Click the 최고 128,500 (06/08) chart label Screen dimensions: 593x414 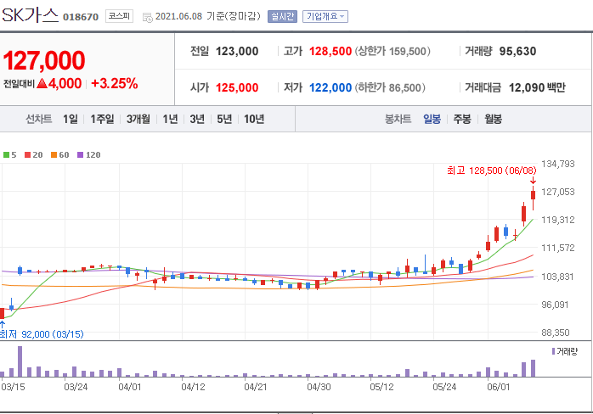[x=492, y=171]
